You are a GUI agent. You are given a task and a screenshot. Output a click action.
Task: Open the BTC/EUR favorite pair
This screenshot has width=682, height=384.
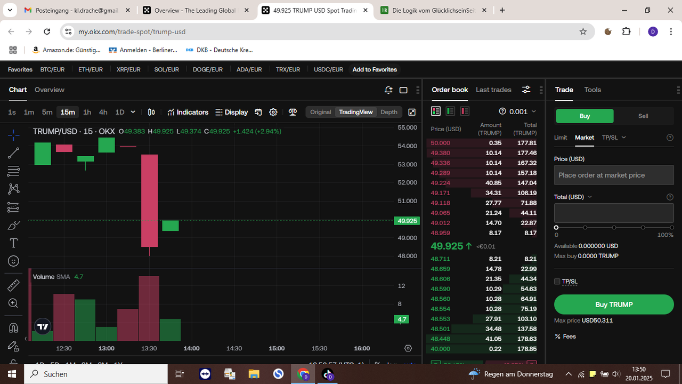(52, 69)
